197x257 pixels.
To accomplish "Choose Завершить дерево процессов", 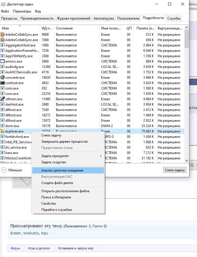I will [x=68, y=142].
